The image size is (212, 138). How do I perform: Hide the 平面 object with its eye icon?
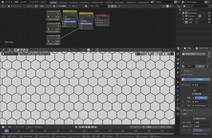tap(209, 22)
